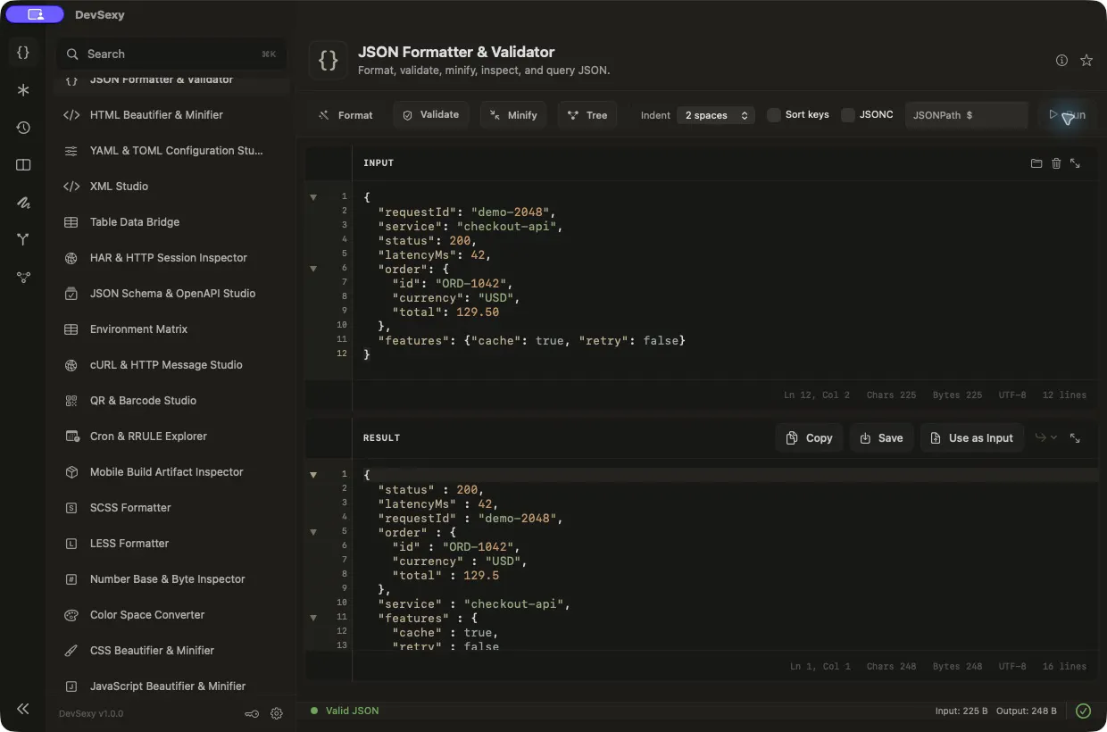Enable the Sort keys checkbox
Screen dimensions: 1107x732
tap(774, 115)
